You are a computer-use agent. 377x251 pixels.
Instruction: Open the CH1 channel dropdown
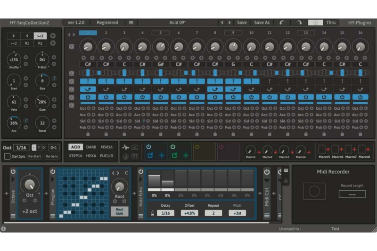click(x=55, y=147)
